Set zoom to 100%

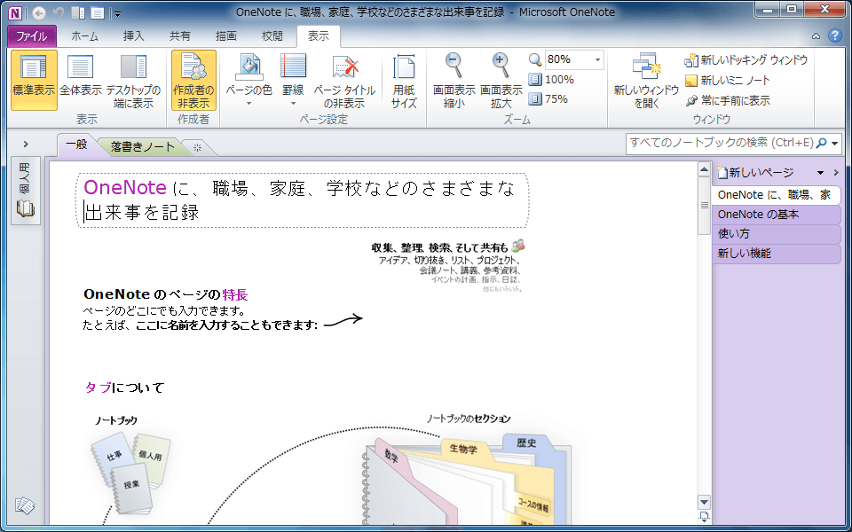point(552,80)
